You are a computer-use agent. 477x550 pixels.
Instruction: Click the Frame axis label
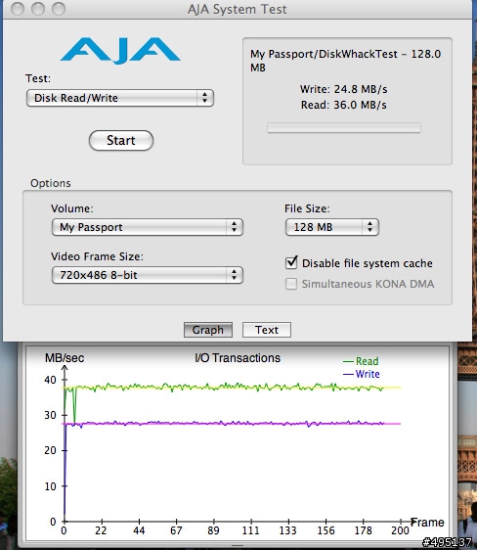coord(427,523)
